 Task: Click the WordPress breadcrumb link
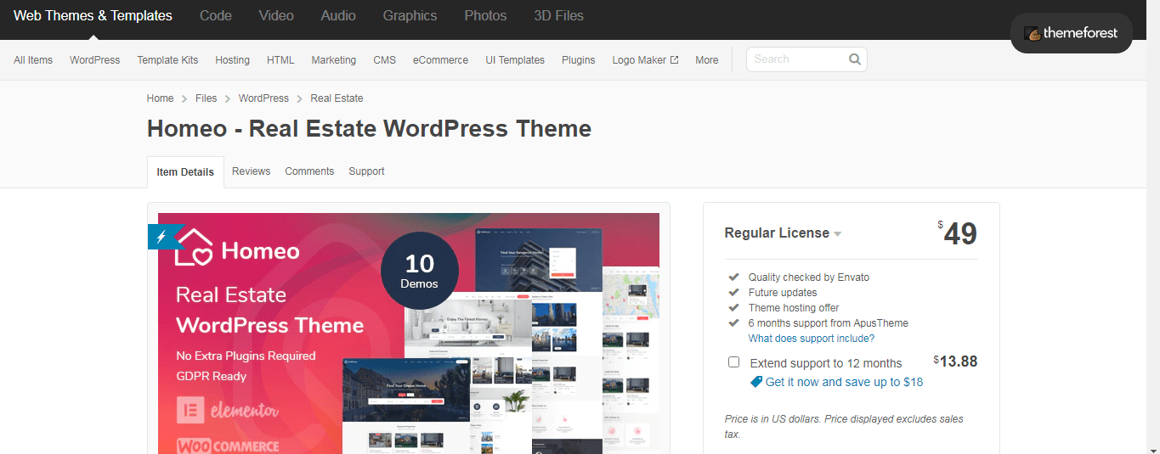pos(263,98)
